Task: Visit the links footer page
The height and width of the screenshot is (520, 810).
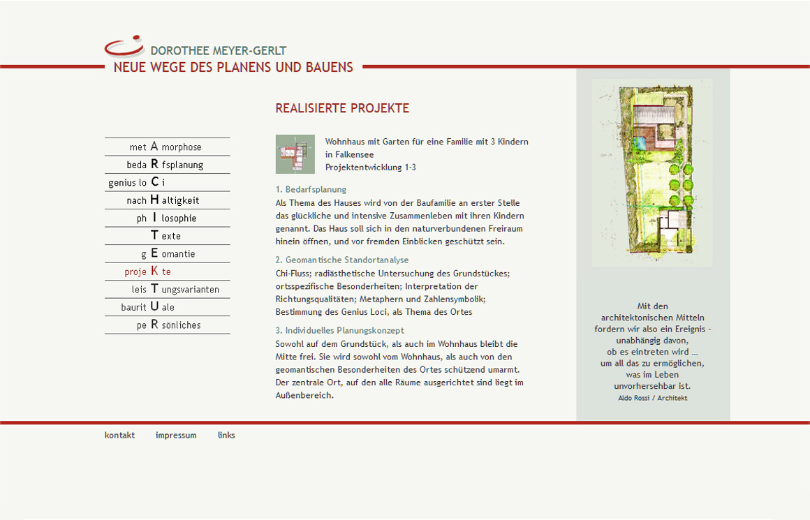Action: pyautogui.click(x=226, y=435)
